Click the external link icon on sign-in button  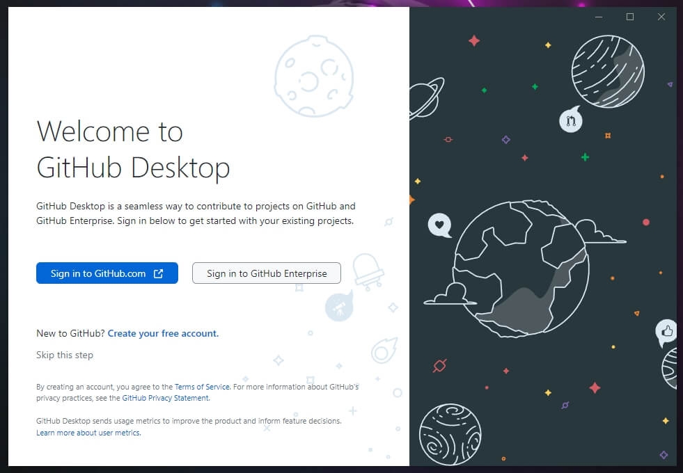pos(159,273)
